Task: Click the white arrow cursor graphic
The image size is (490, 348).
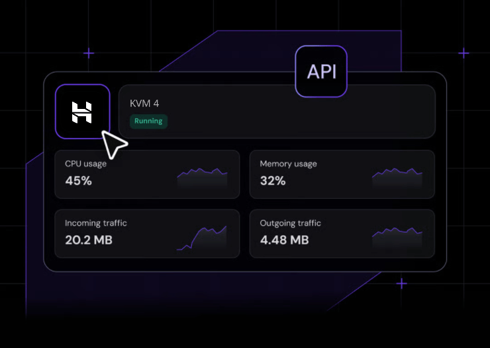Action: point(114,144)
